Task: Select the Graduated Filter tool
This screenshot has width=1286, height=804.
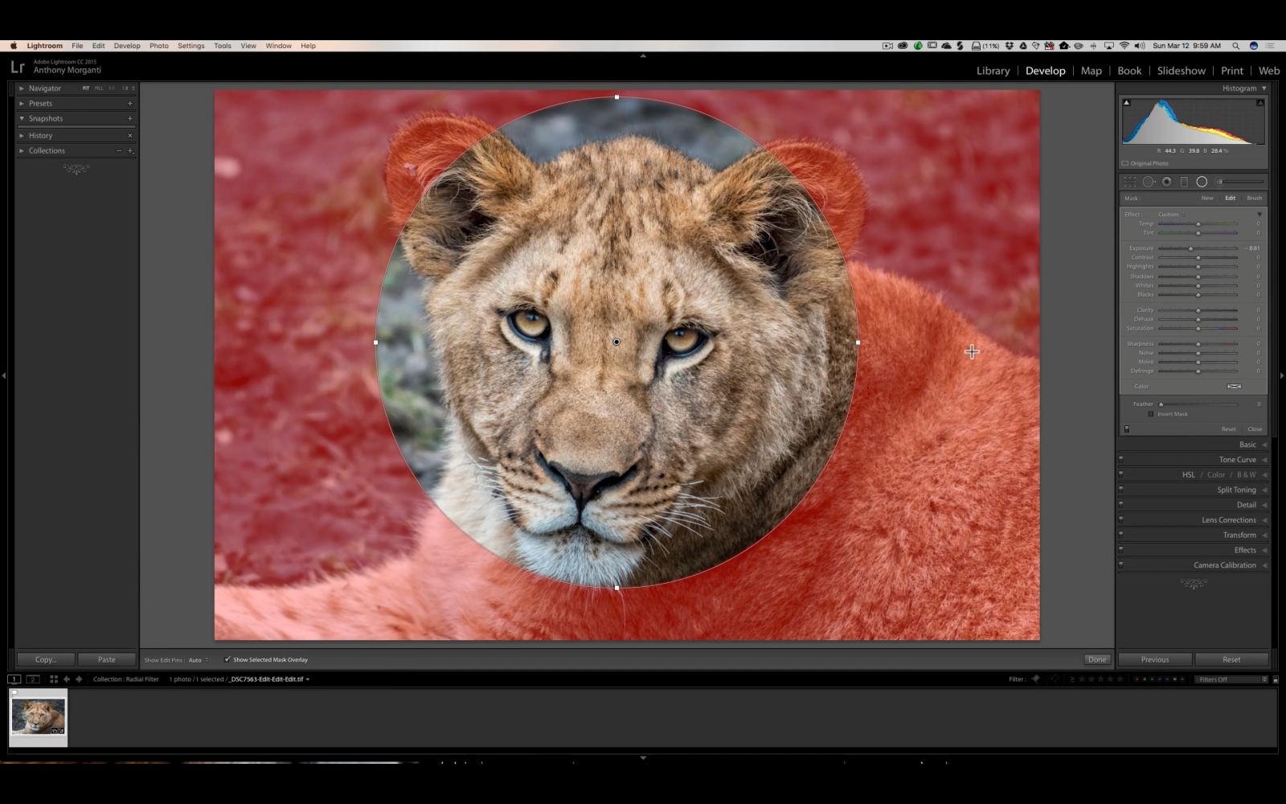Action: 1183,182
